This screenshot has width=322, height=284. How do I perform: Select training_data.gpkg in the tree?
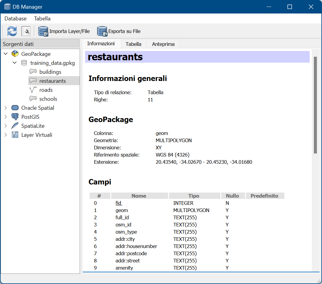53,63
